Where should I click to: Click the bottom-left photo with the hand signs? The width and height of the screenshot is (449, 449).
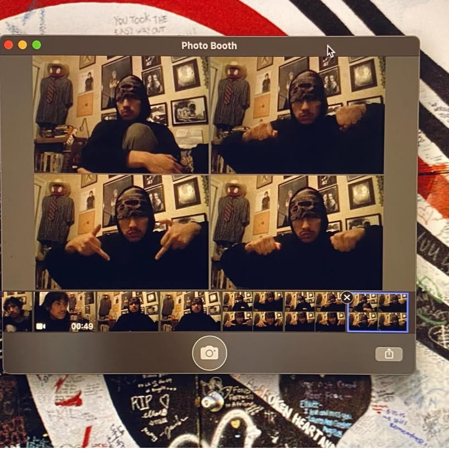(x=121, y=232)
